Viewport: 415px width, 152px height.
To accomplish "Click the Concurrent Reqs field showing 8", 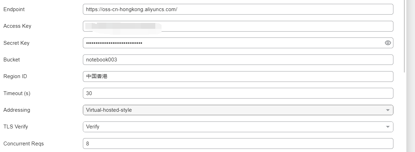I will tap(238, 143).
